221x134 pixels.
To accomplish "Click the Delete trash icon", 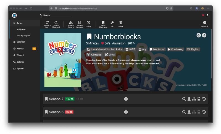I will [121, 23].
